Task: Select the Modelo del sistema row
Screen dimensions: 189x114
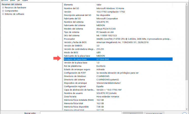Action: 118,29
